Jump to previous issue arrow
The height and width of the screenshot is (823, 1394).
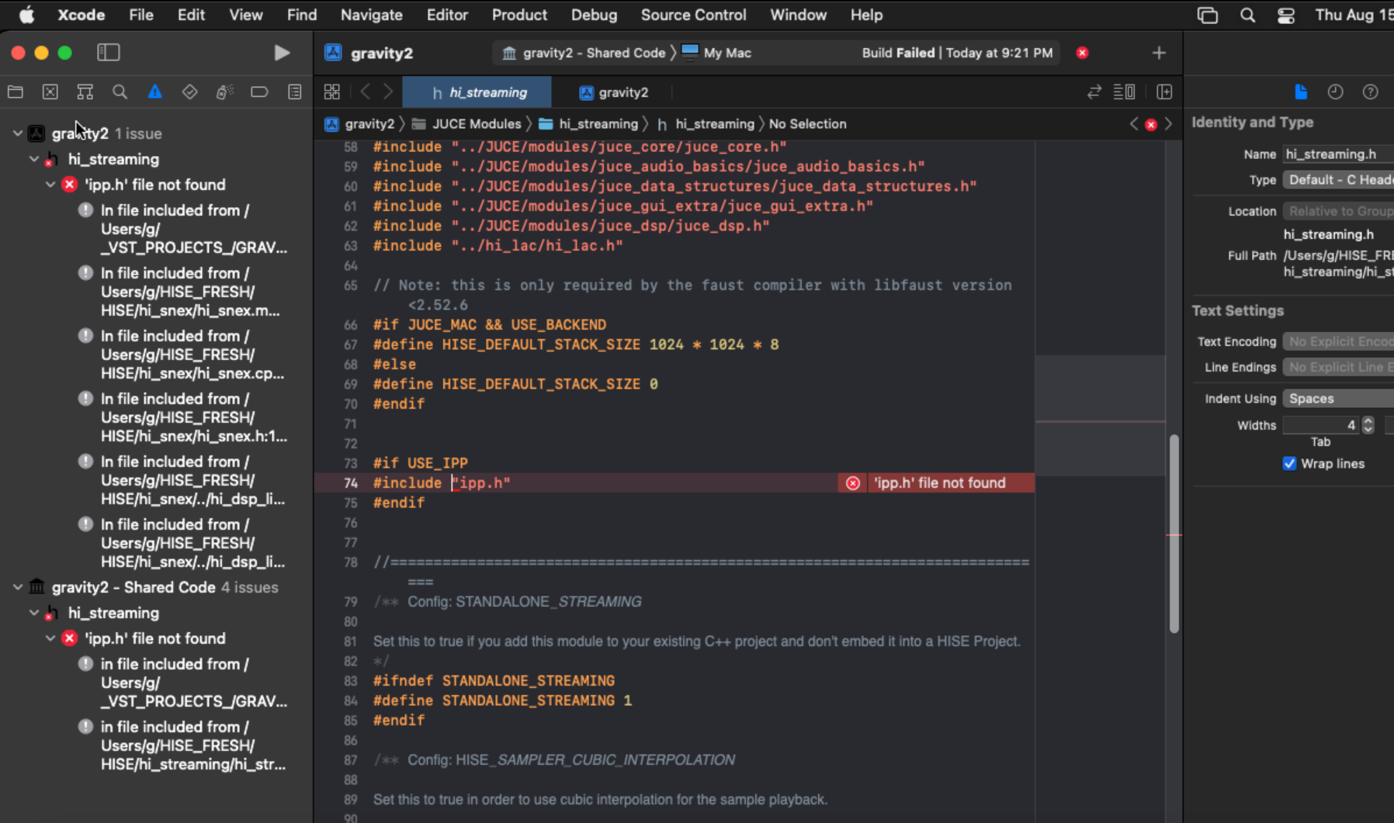pyautogui.click(x=1134, y=124)
